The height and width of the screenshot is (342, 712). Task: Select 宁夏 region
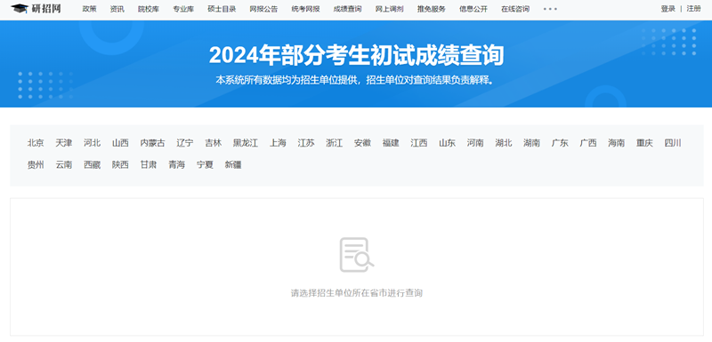click(205, 165)
